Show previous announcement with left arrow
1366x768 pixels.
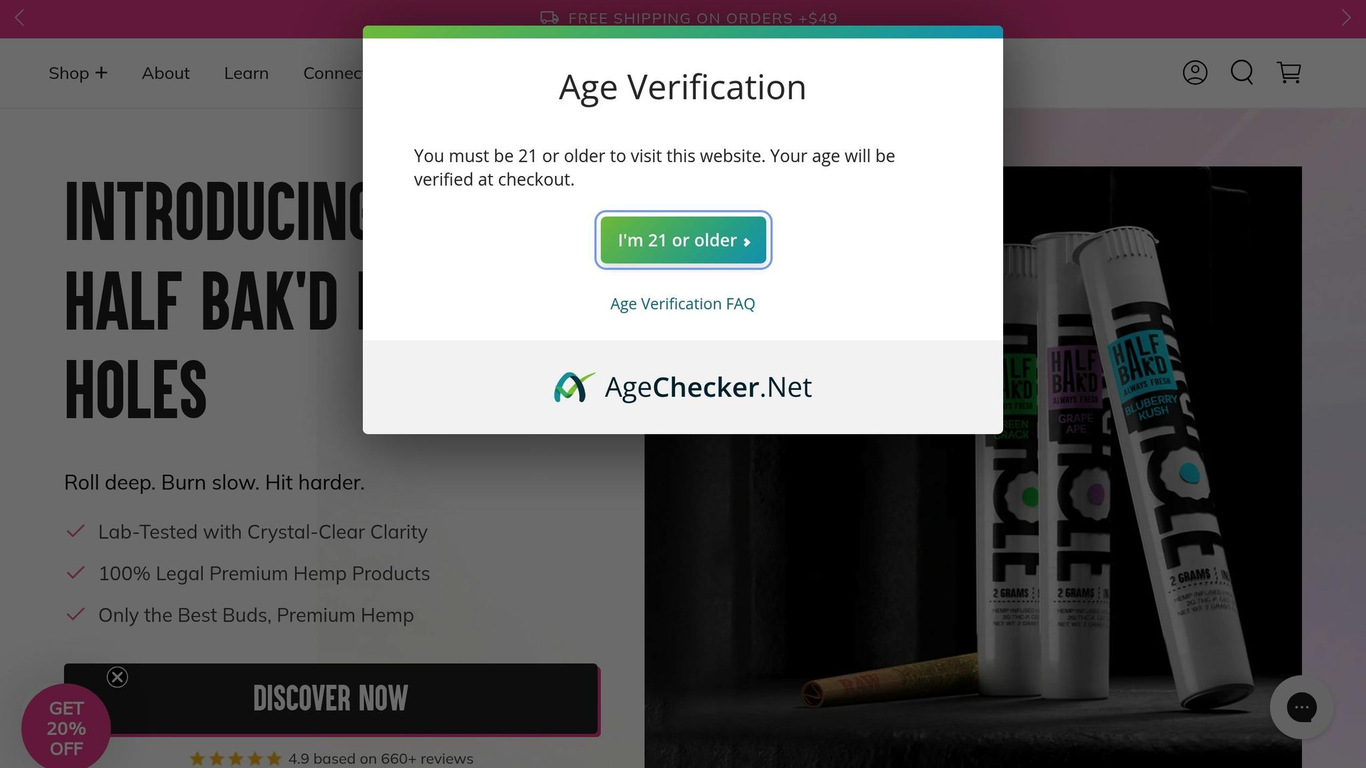(19, 18)
